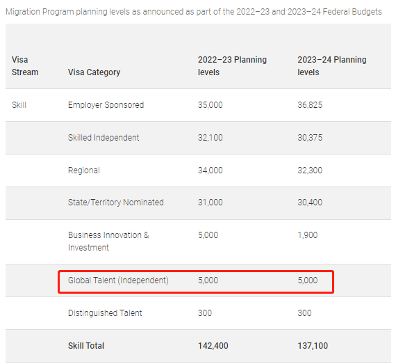Click the 137,100 Skill Total value
Viewport: 396px width, 364px height.
pyautogui.click(x=313, y=346)
